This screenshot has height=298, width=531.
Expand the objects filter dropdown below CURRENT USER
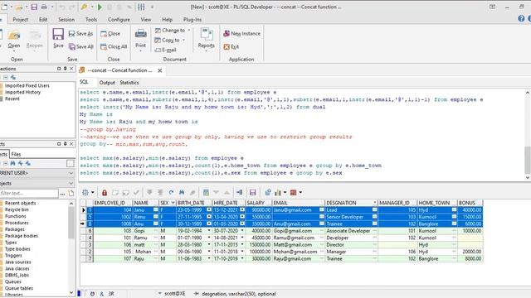pos(71,184)
